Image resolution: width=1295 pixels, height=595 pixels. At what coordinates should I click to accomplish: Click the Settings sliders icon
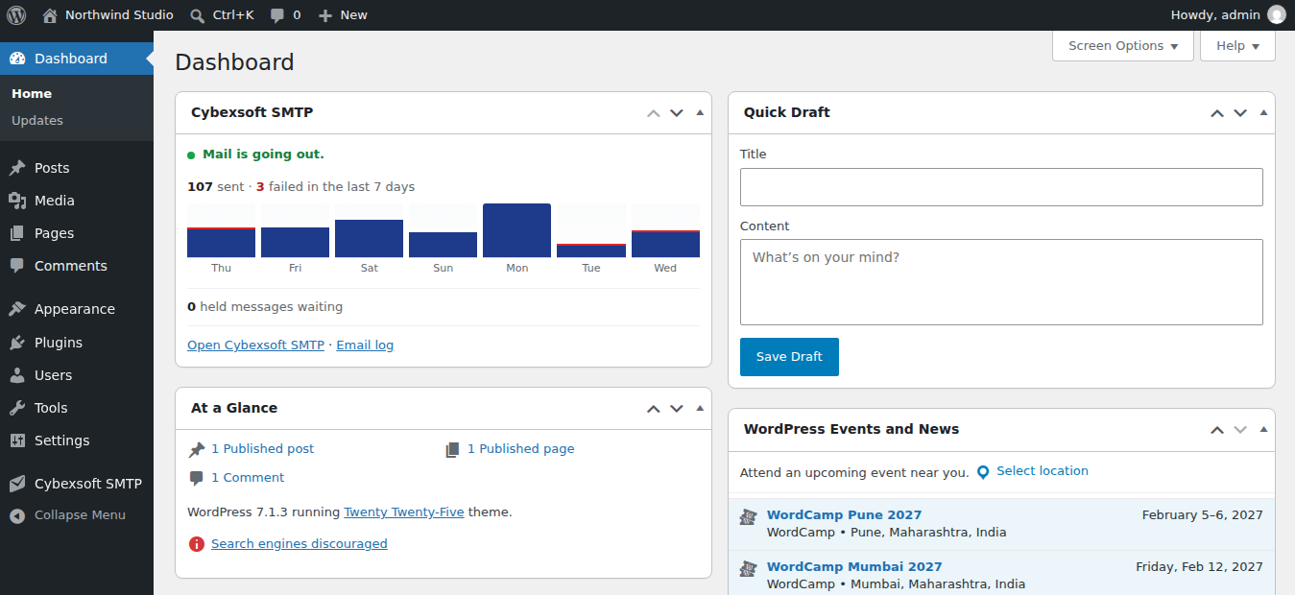coord(17,440)
